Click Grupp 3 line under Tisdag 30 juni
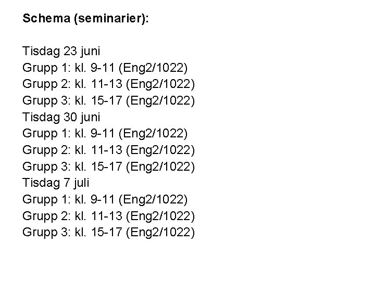The width and height of the screenshot is (375, 281). 108,167
